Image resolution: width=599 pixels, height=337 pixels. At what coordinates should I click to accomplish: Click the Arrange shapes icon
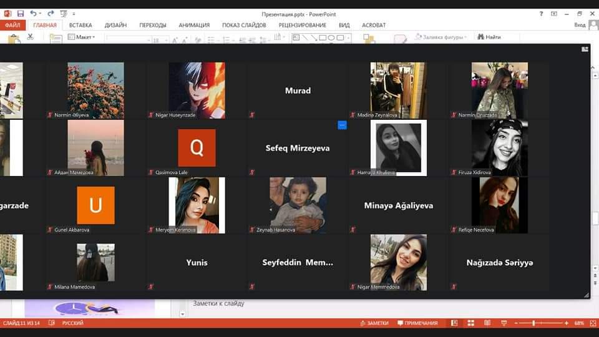tap(369, 39)
